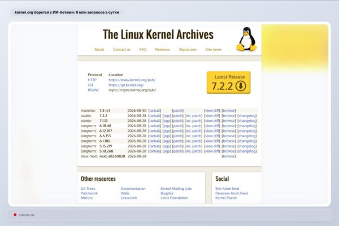Click the GIT protocol link
339x226 pixels.
[x=90, y=85]
